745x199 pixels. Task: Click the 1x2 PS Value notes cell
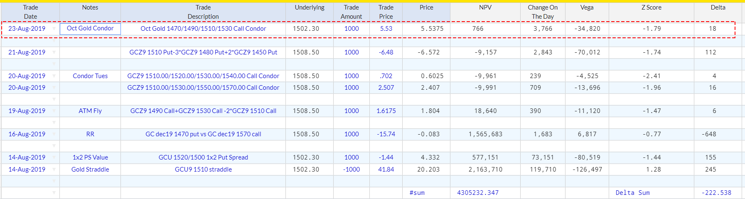[90, 157]
